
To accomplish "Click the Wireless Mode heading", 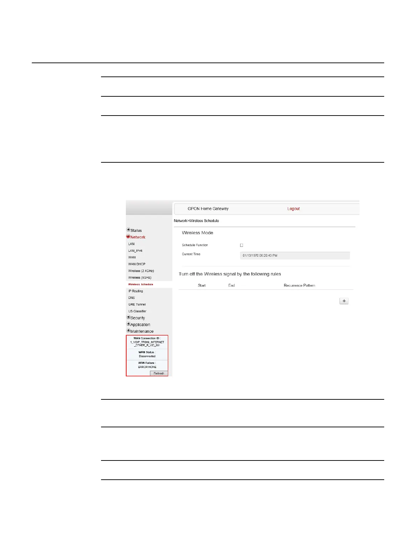I will (198, 233).
